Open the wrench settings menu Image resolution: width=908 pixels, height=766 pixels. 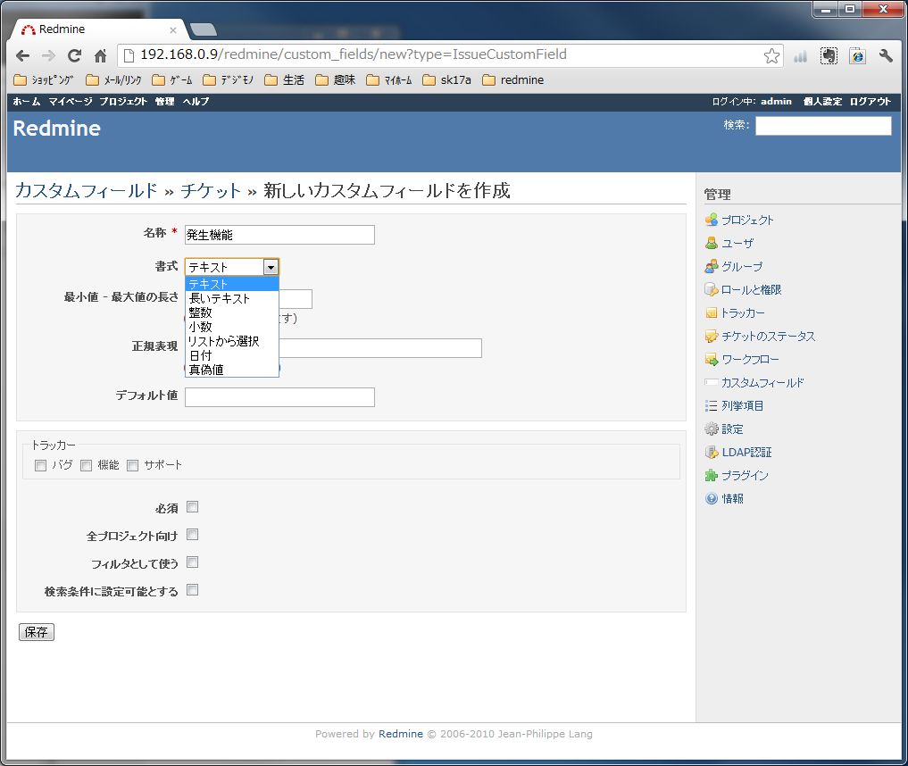click(x=886, y=55)
